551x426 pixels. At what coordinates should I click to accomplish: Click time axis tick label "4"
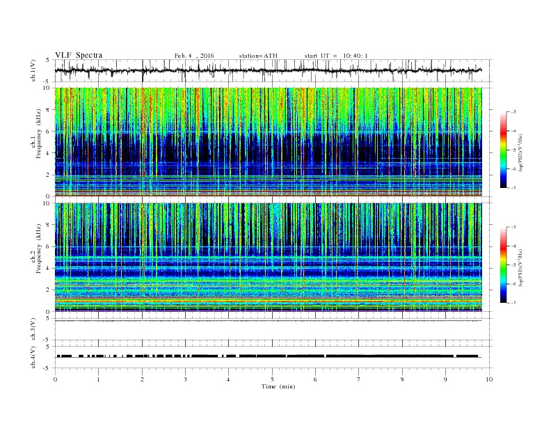(228, 379)
